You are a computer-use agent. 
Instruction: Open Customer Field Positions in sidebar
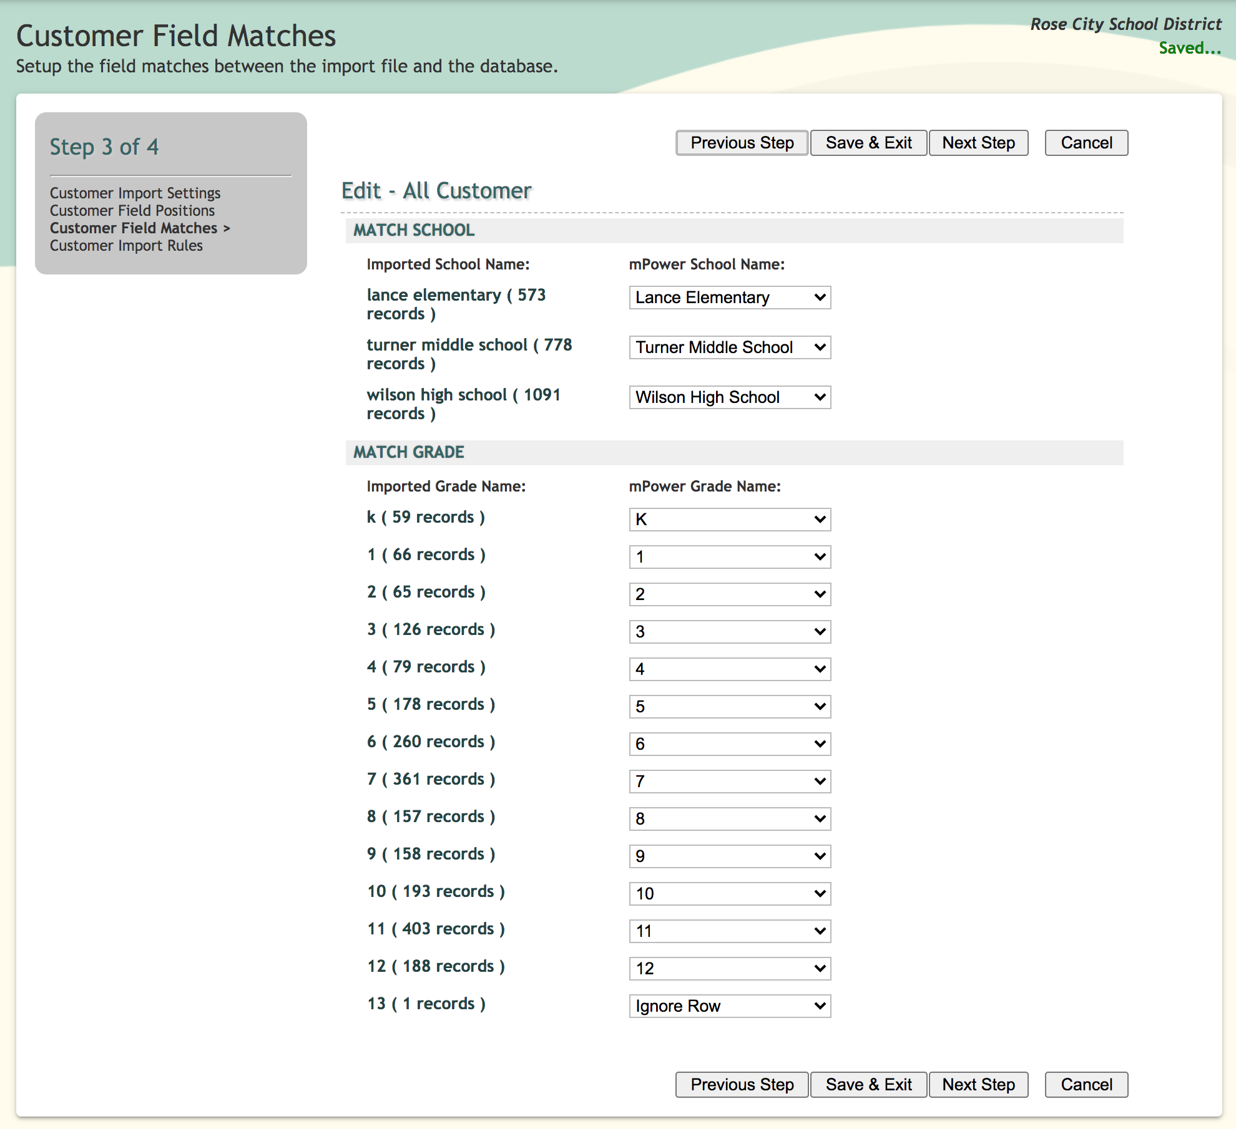click(x=132, y=210)
